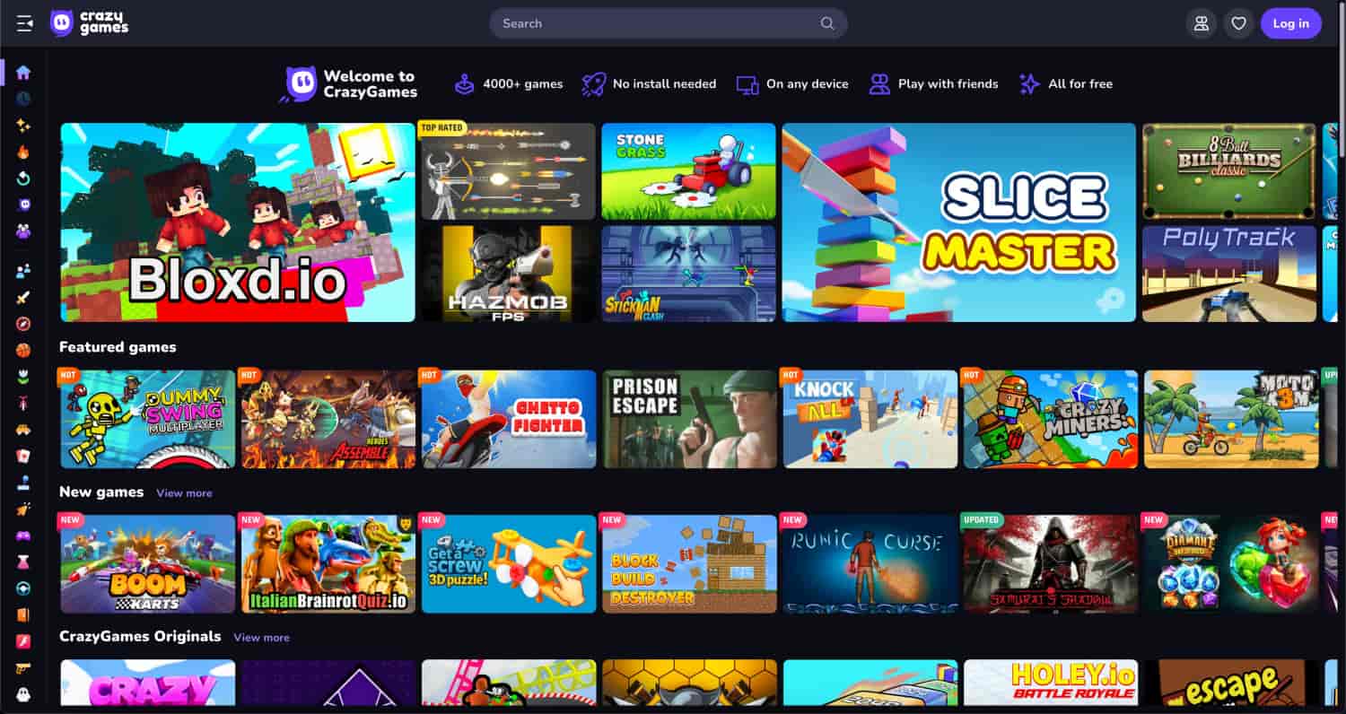Click the Play with friends text
Image resolution: width=1346 pixels, height=714 pixels.
tap(948, 84)
